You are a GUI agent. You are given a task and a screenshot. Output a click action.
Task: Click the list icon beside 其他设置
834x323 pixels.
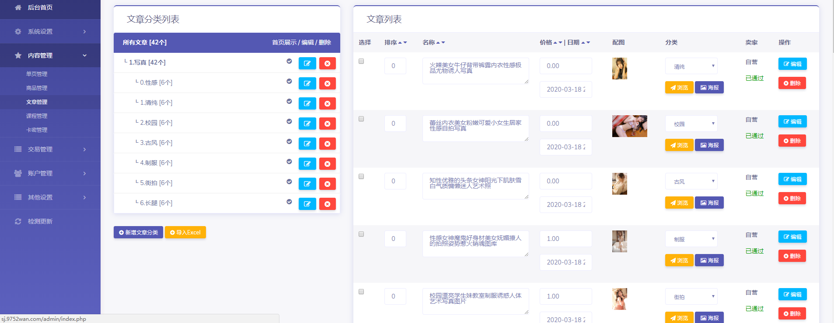coord(18,197)
